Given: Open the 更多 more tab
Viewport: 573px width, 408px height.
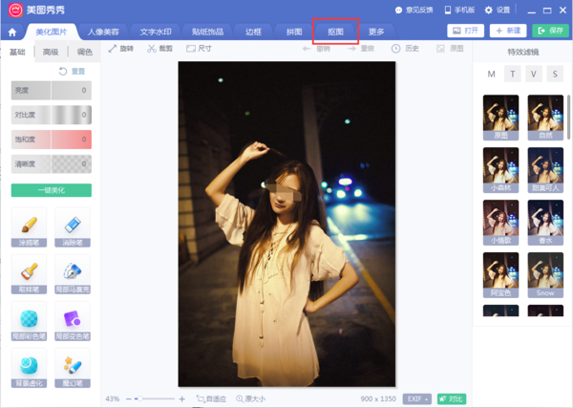Looking at the screenshot, I should click(376, 32).
